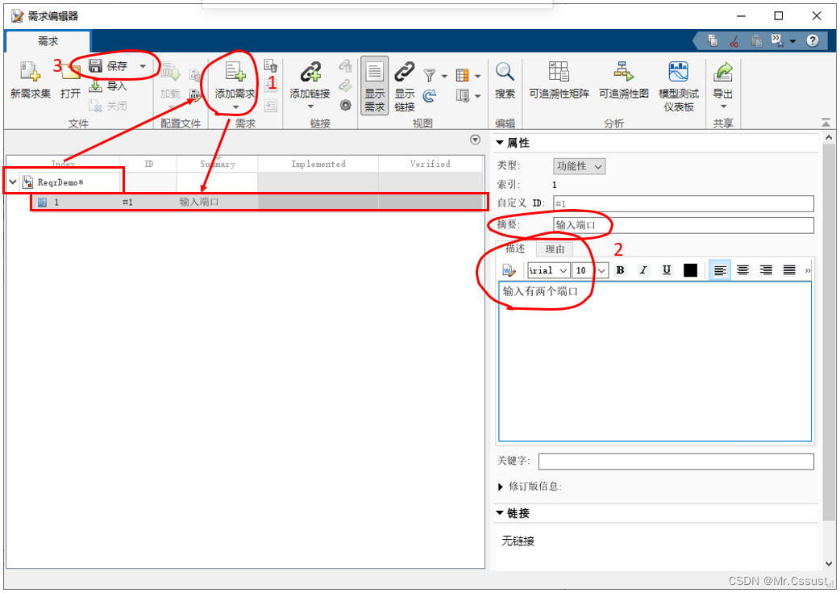
Task: Launch the 模型测试仪表板 dashboard
Action: (678, 73)
